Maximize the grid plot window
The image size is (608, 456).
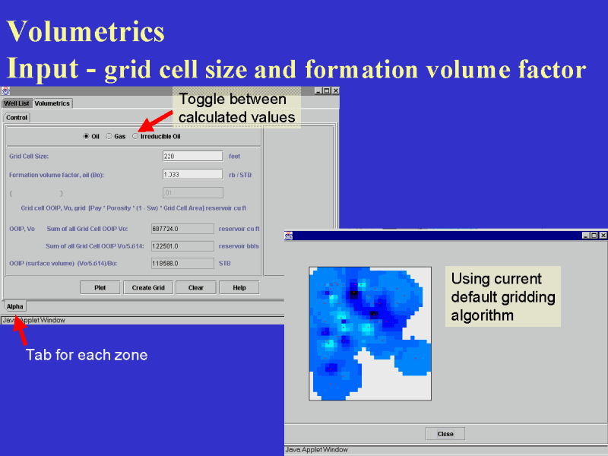(x=594, y=236)
